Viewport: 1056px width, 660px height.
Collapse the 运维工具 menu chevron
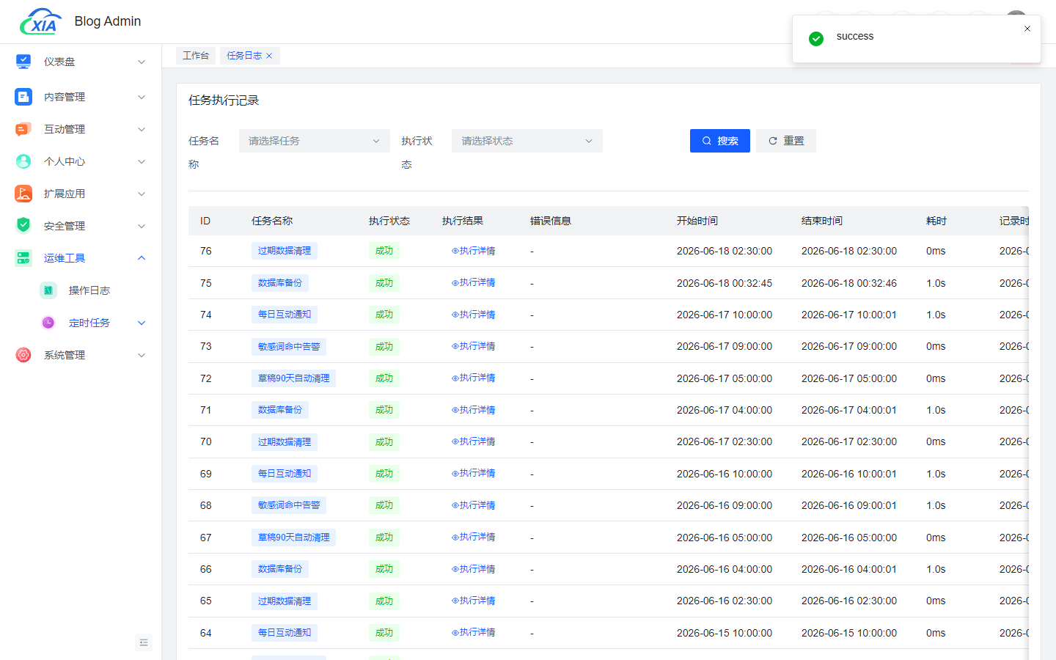142,258
